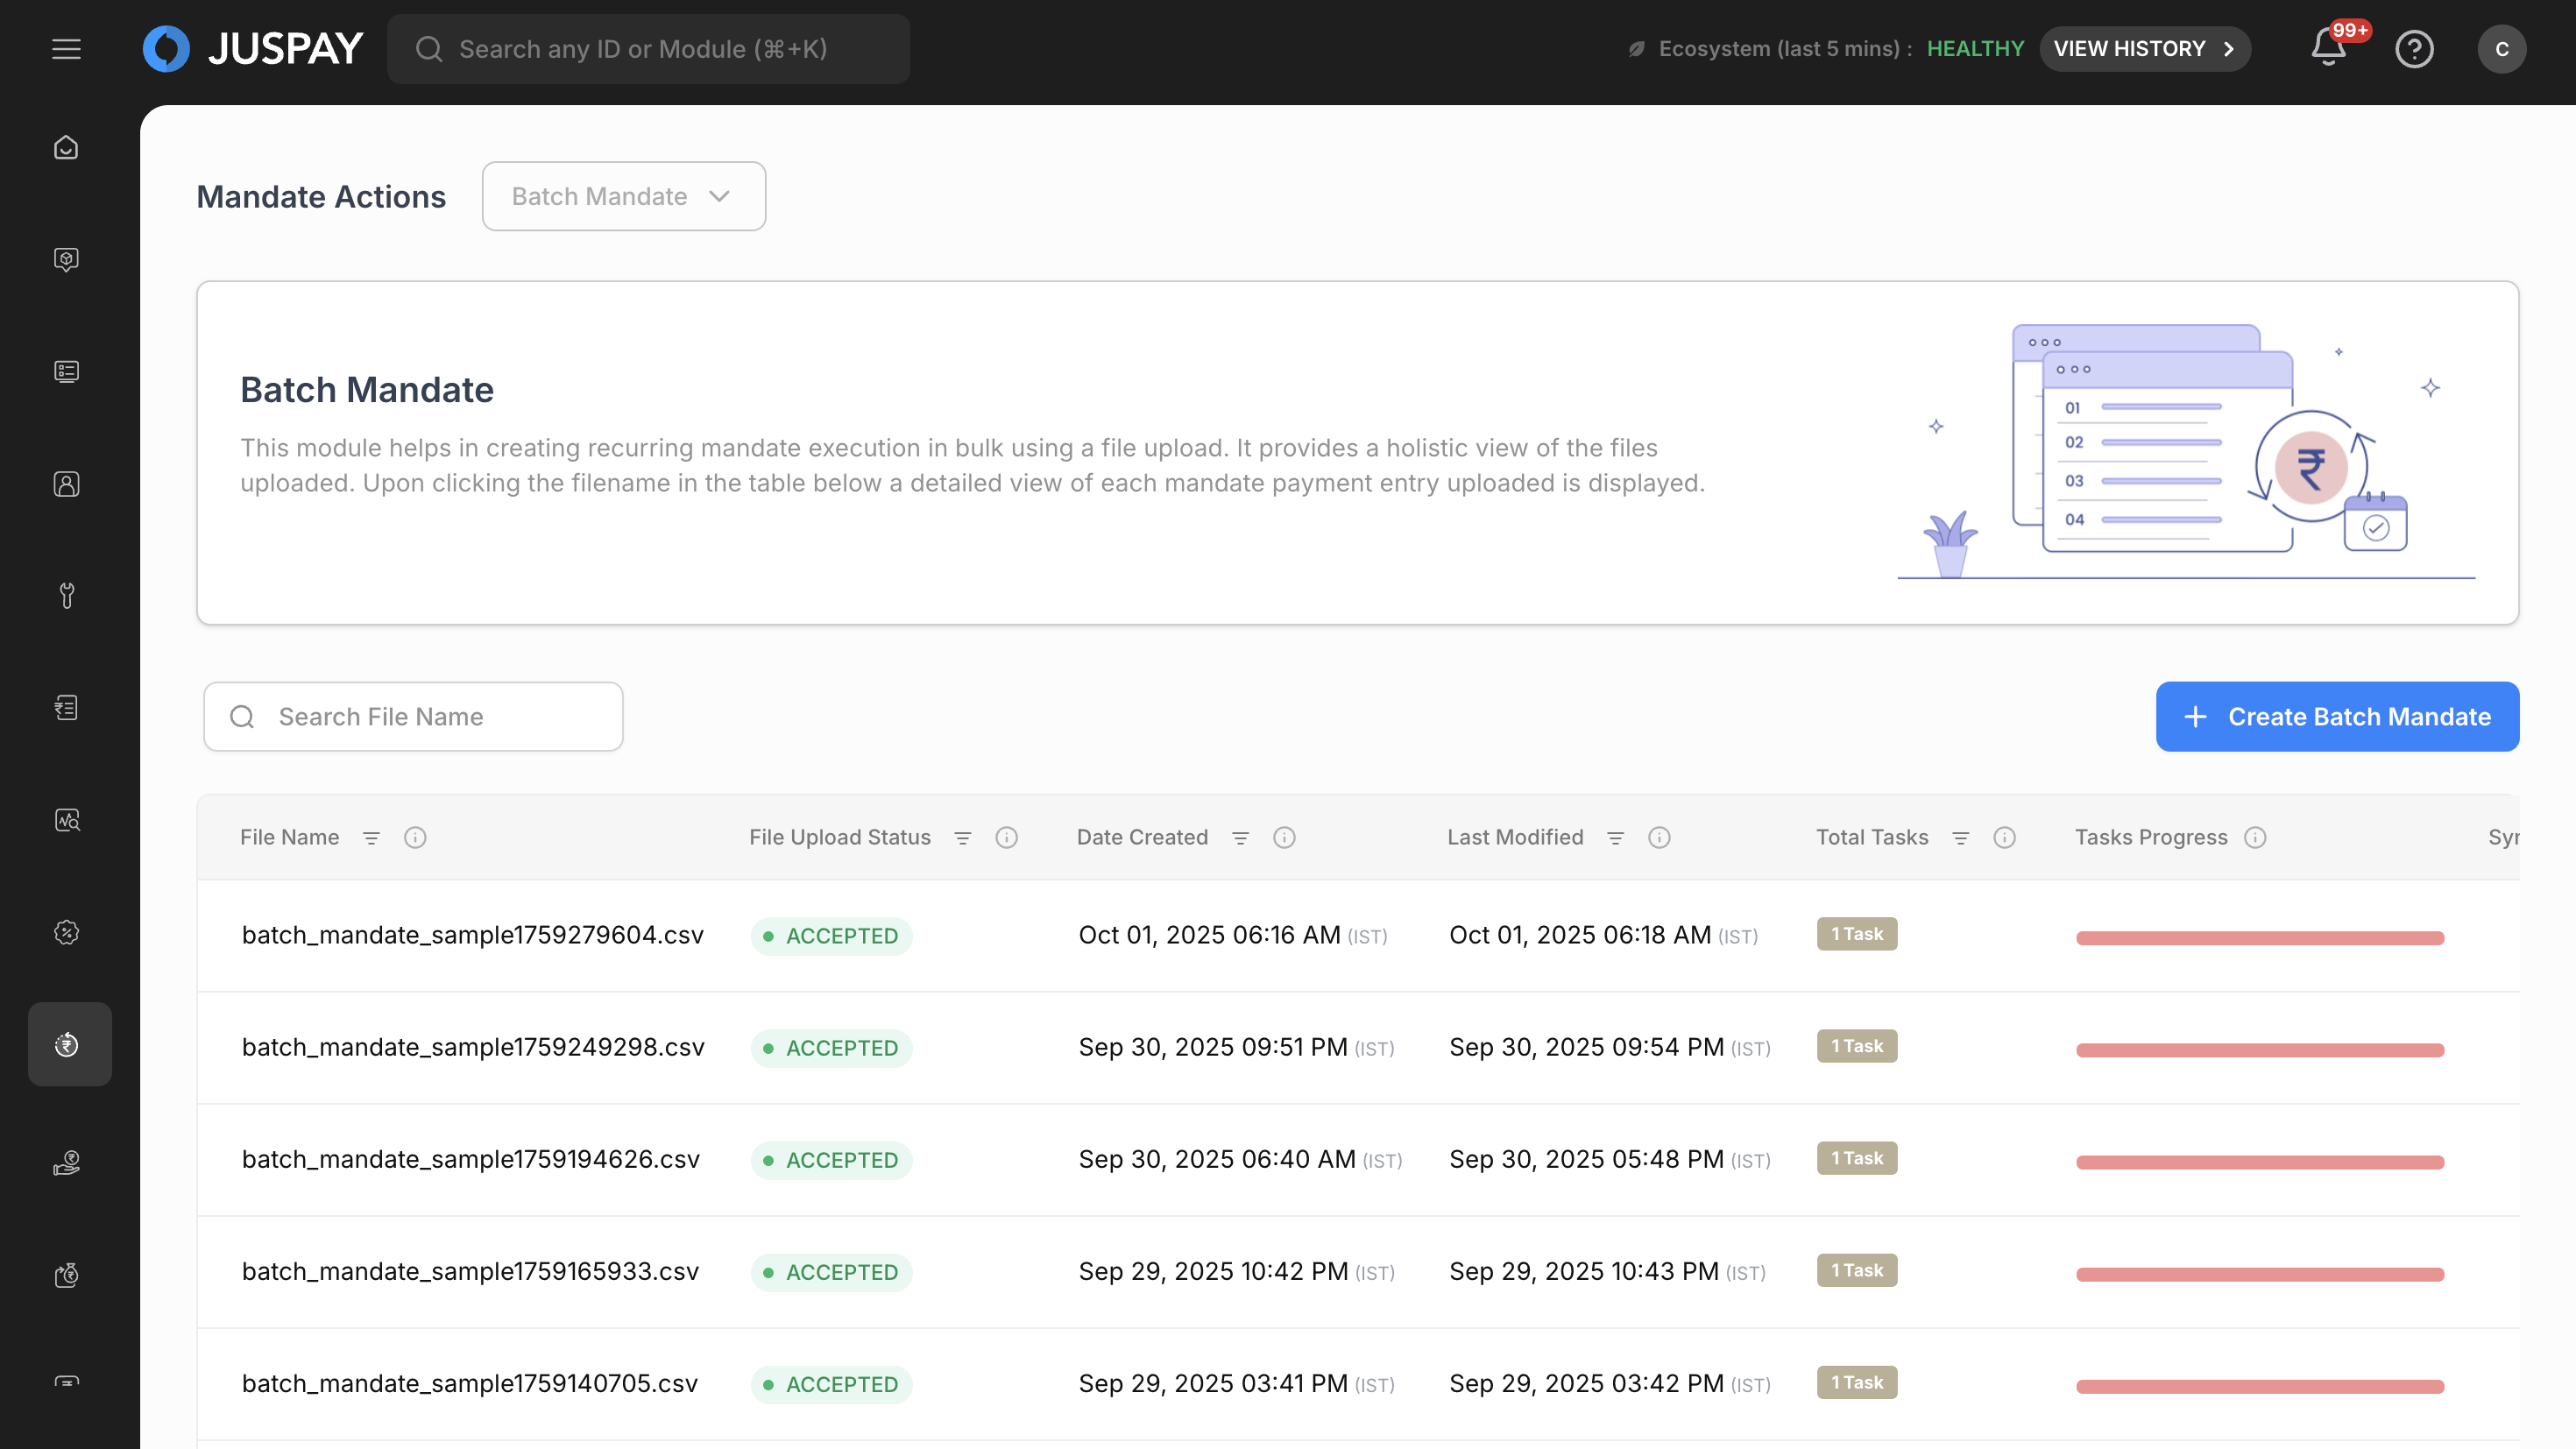Click the Create Batch Mandate button
The width and height of the screenshot is (2576, 1449).
click(x=2337, y=716)
